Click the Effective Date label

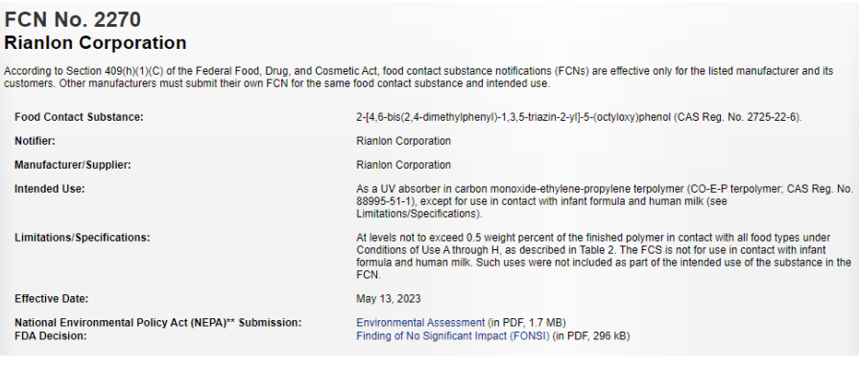(52, 299)
